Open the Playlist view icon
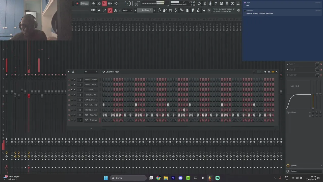Screen dimensions: 323x182 point(159,10)
